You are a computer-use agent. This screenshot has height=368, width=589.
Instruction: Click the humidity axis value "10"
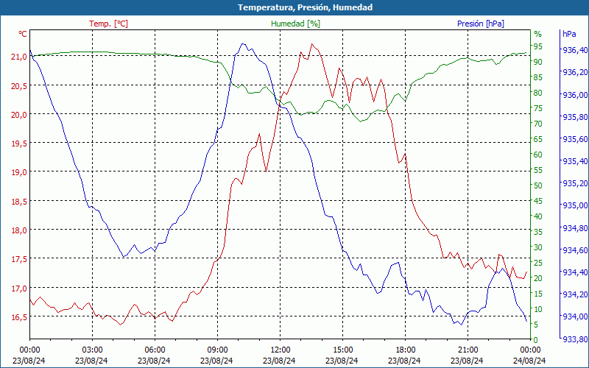[x=538, y=309]
